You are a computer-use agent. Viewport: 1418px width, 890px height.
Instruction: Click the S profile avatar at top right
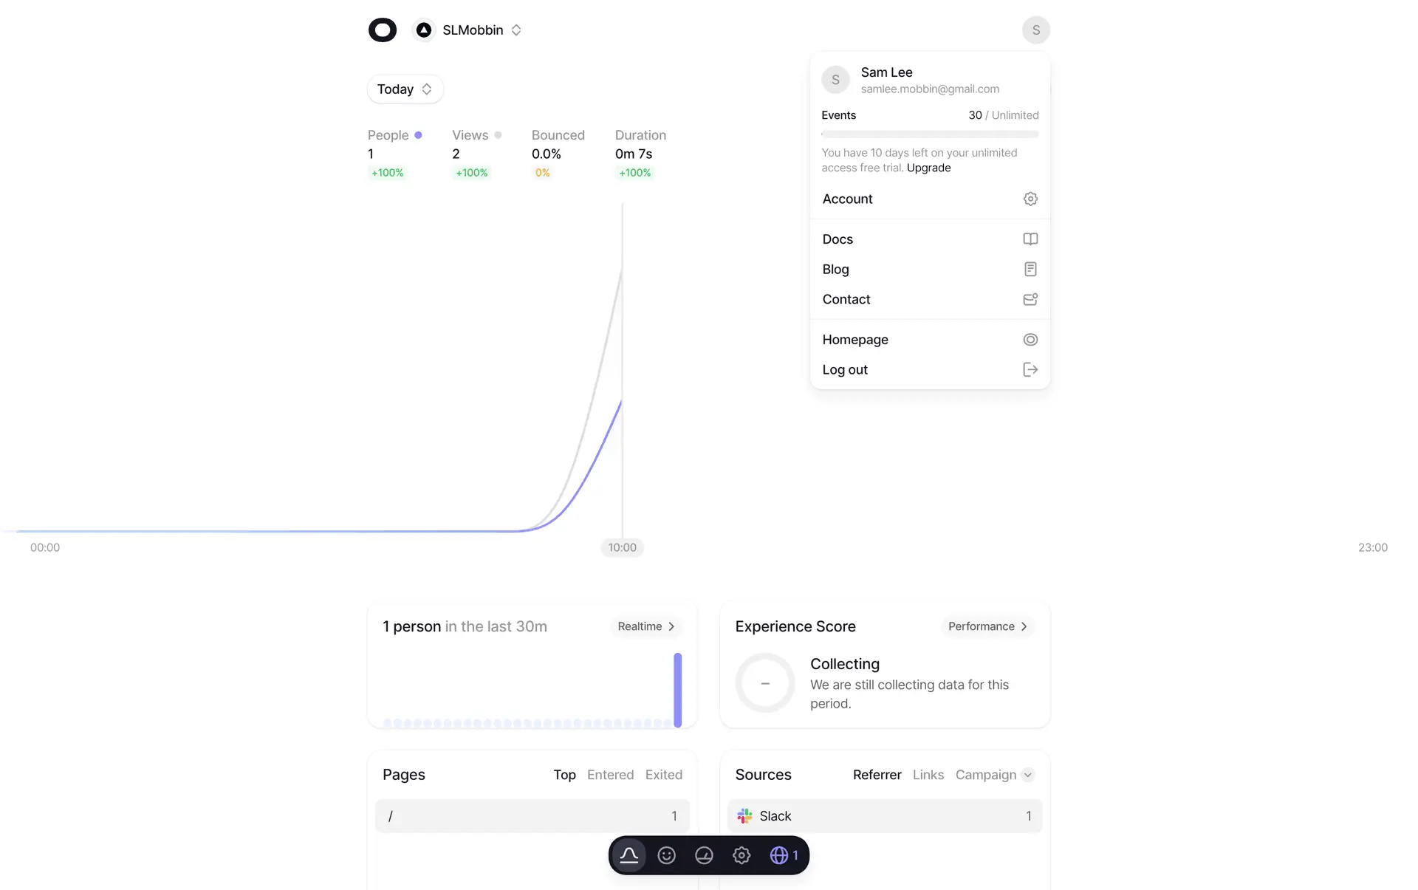(x=1035, y=30)
